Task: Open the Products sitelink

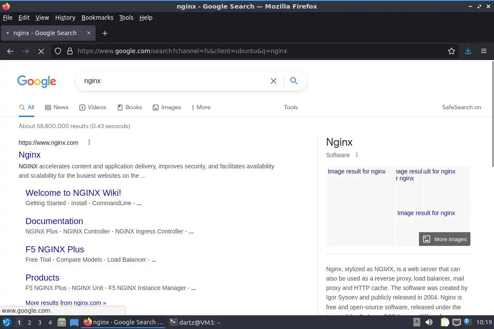Action: [x=42, y=278]
